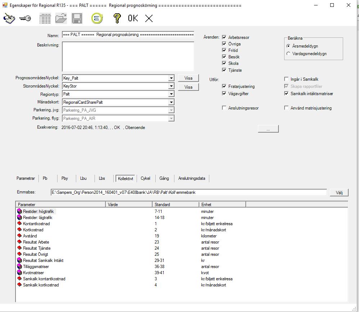The image size is (359, 312).
Task: Click red icon beside Samkalk kontantkostnad
Action: (x=19, y=279)
